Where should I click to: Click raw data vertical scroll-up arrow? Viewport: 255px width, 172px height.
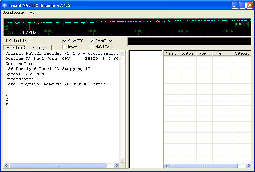coord(122,53)
